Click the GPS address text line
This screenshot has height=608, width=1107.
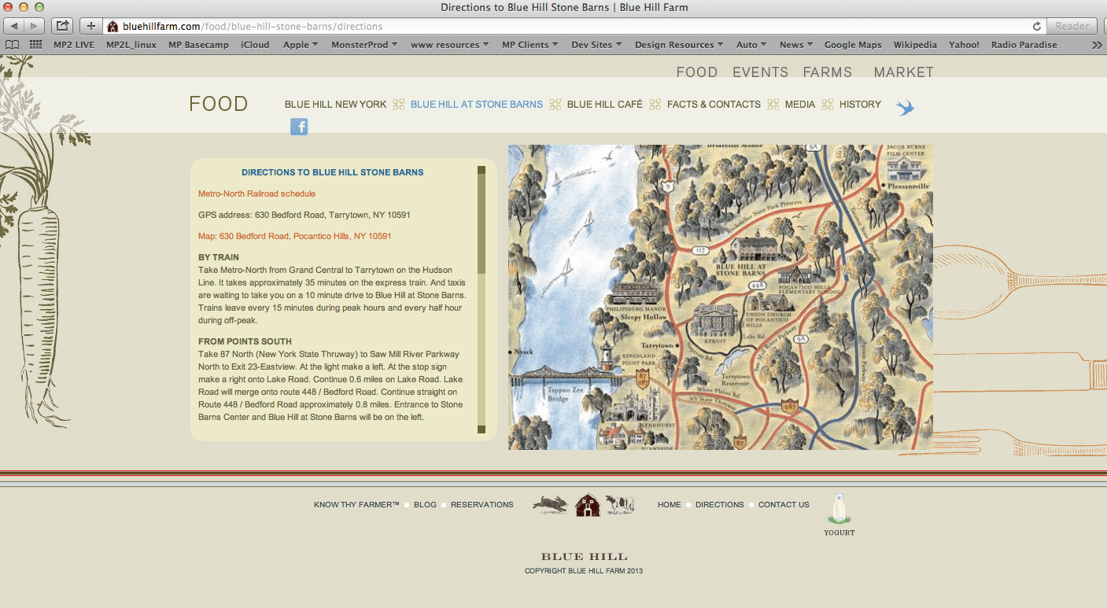tap(304, 215)
